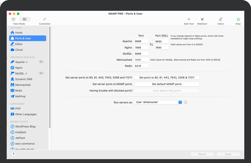Open the Run servers as dropdown
Viewport: 251px width, 163px height.
pos(158,102)
